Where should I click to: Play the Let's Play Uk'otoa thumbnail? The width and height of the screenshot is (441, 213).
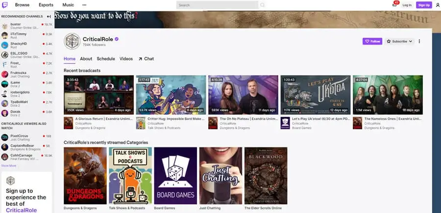pyautogui.click(x=316, y=95)
